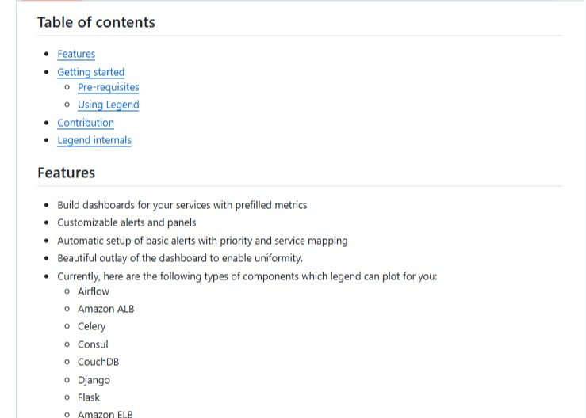The height and width of the screenshot is (418, 586).
Task: Open the Legend internals link
Action: [x=94, y=140]
